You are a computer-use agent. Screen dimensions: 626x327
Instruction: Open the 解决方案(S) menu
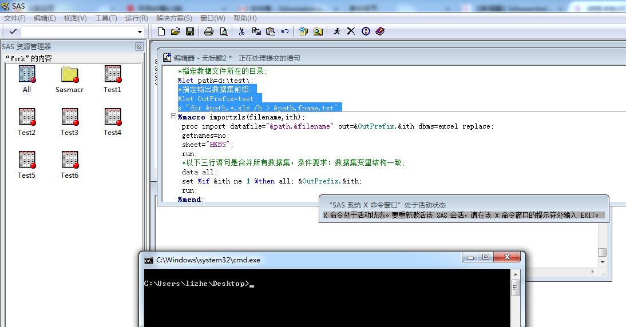pos(174,18)
